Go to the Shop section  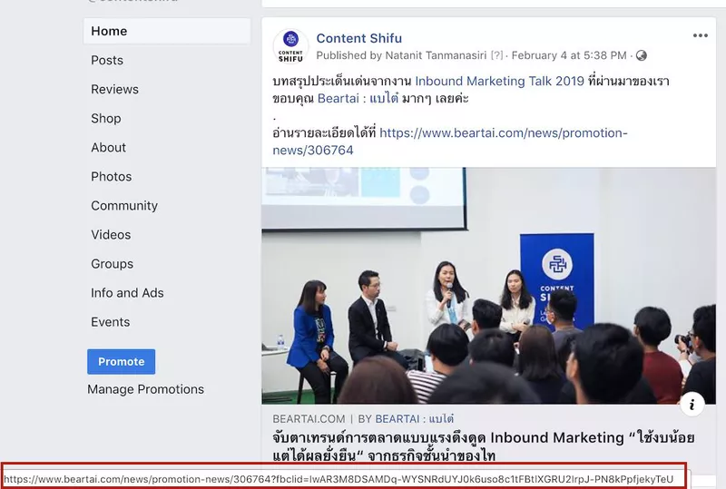click(105, 119)
